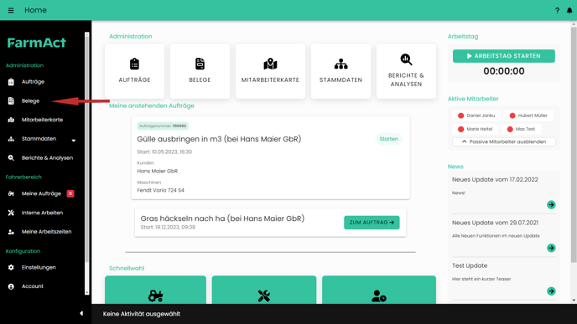
Task: Open the Mitarbeiterkarte map tile
Action: [x=270, y=71]
